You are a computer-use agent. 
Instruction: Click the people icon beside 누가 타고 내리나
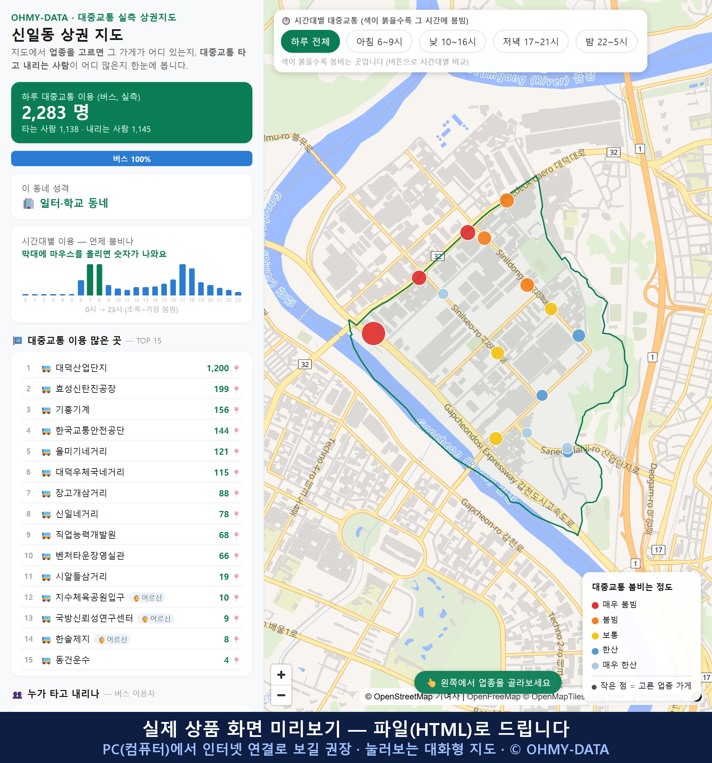coord(17,694)
